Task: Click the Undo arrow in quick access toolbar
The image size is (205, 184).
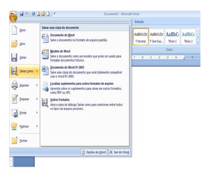Action: pyautogui.click(x=27, y=14)
